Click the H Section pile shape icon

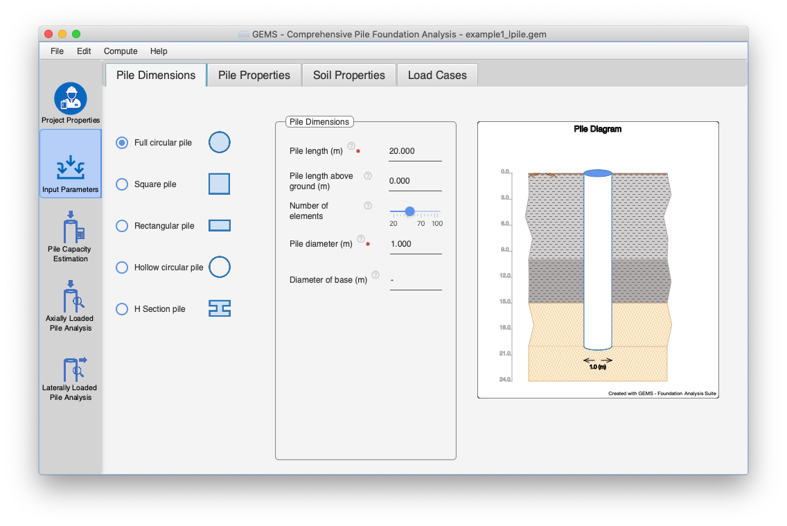pos(219,308)
